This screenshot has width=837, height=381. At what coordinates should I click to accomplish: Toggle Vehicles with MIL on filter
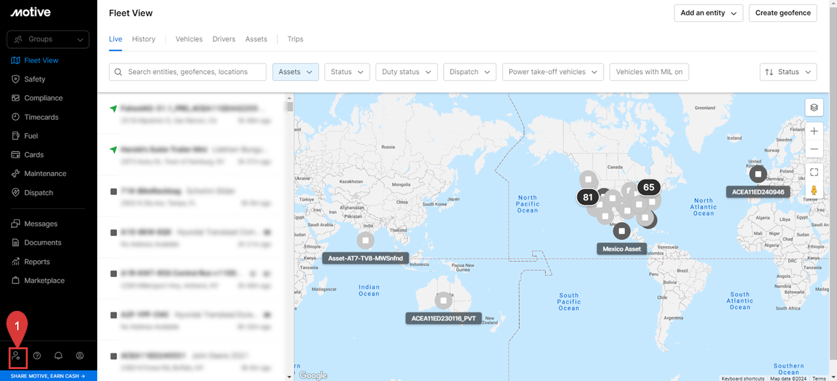[x=649, y=72]
